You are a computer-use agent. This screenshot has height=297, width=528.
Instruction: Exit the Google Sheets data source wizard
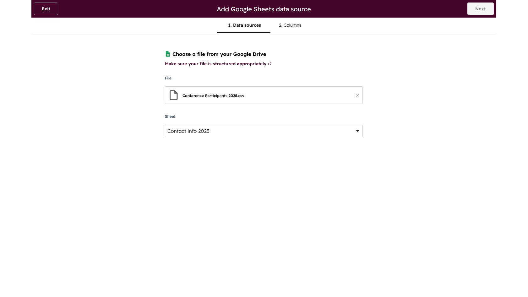pos(46,8)
